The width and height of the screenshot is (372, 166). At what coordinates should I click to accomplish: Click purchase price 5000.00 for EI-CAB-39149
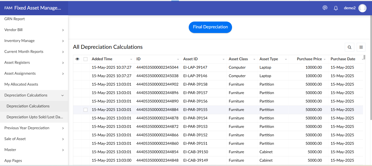(x=315, y=160)
